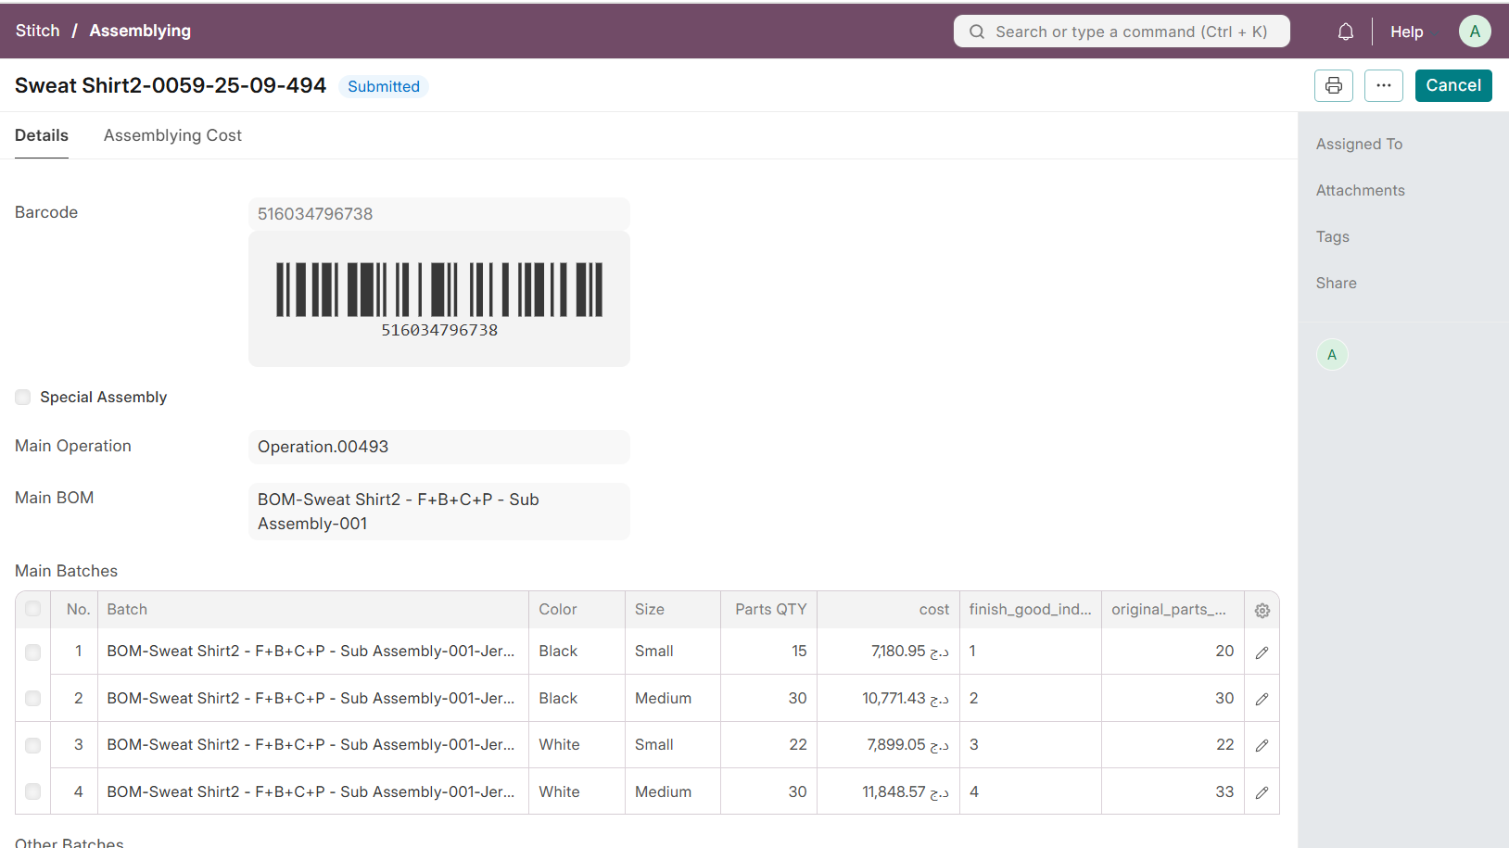Click the Batch cell in row 1

point(313,652)
